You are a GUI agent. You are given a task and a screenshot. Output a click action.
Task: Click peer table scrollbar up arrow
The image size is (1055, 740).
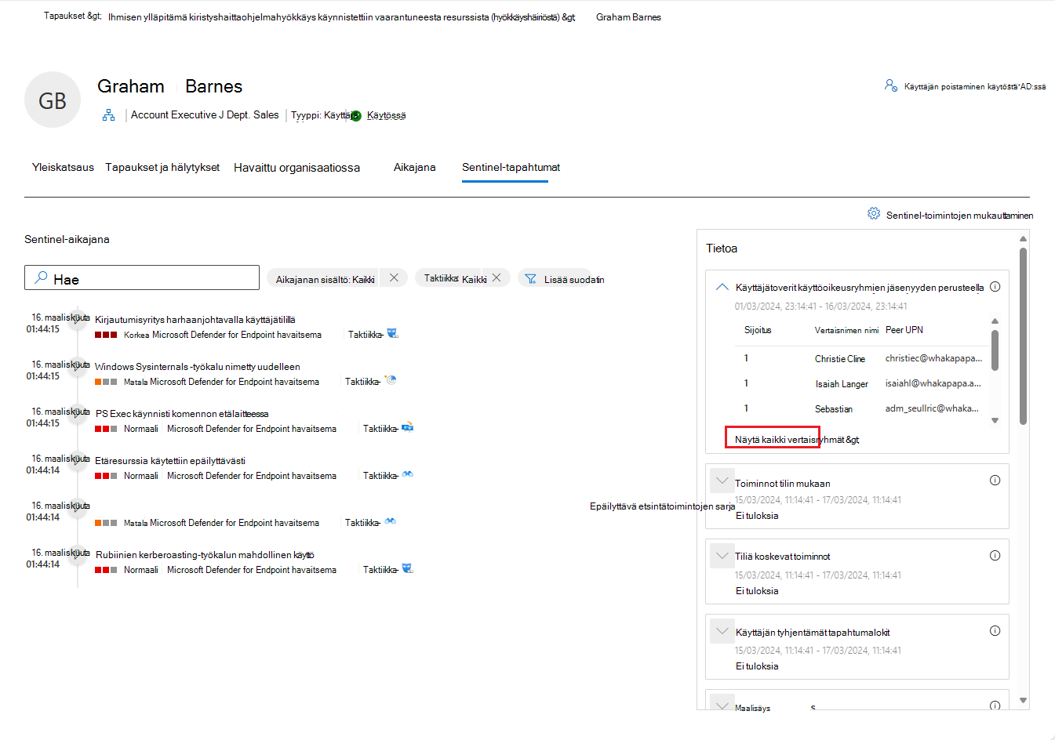pos(995,321)
